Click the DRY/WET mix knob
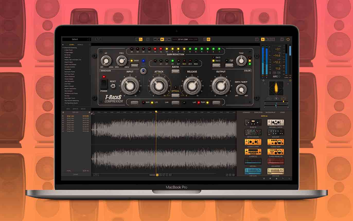The width and height of the screenshot is (353, 221). [x=241, y=89]
